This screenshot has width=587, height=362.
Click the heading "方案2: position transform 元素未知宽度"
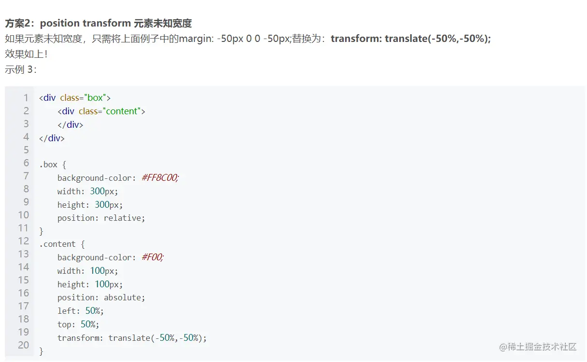(x=98, y=23)
